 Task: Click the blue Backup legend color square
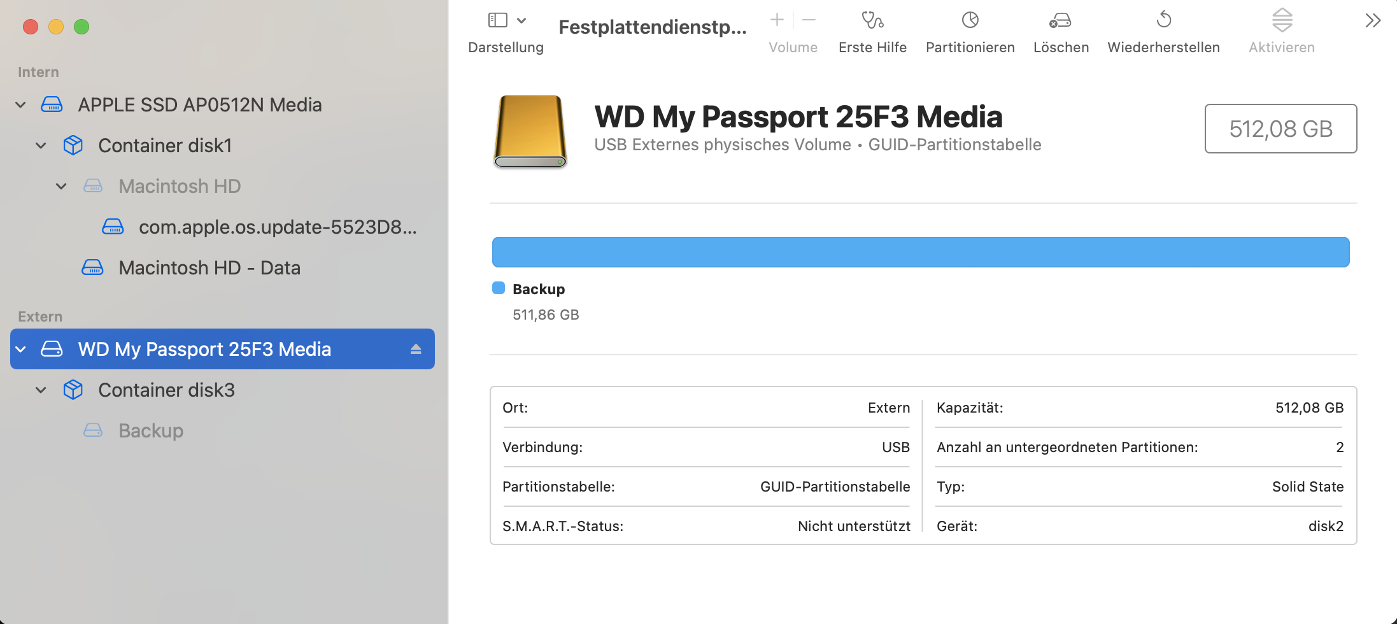499,288
